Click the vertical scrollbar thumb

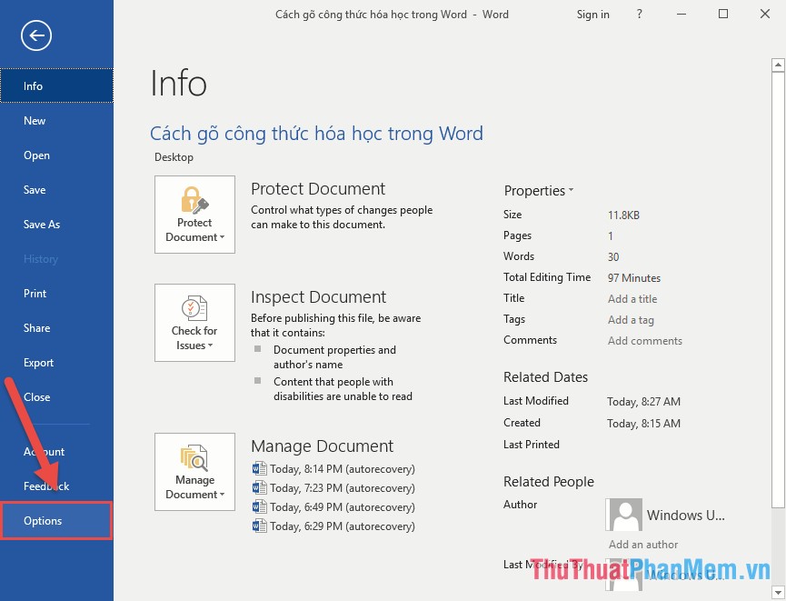[778, 288]
